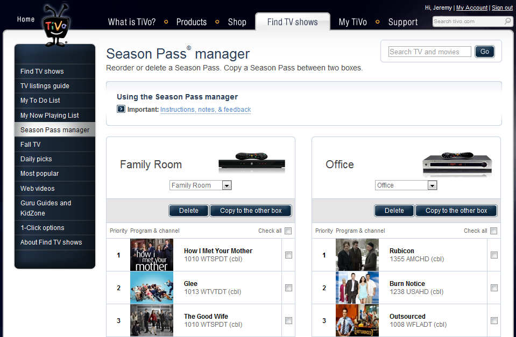Click Delete under Office
Viewport: 516px width, 337px height.
point(394,211)
